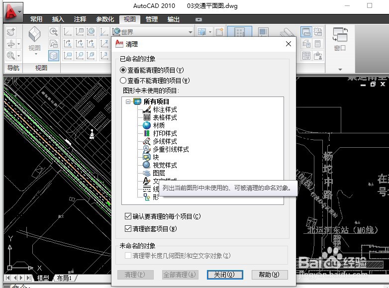Viewport: 389px width, 288px height.
Task: Select 块 in the purge tree
Action: (x=156, y=157)
